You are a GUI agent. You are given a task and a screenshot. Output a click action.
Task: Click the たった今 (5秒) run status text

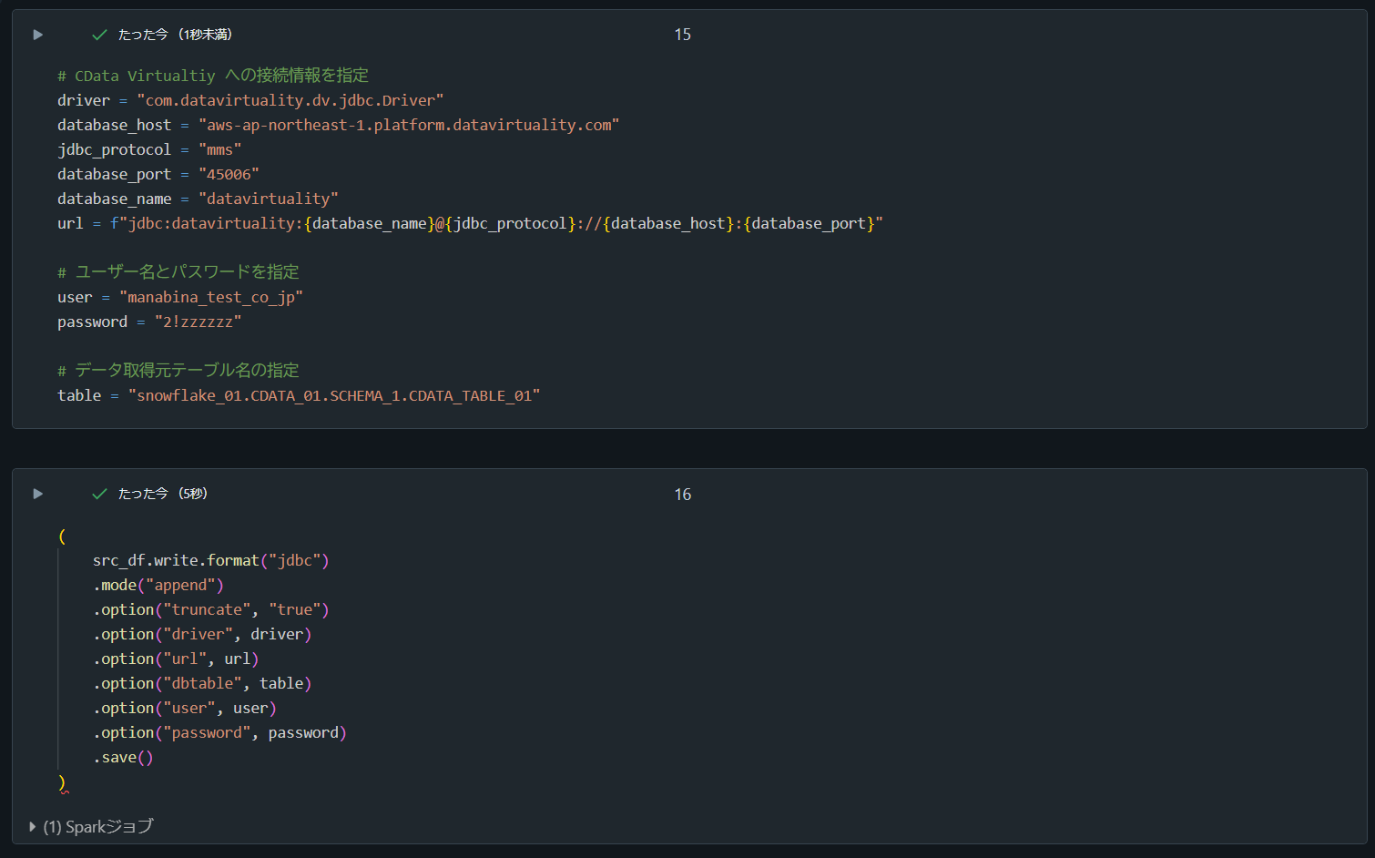(x=163, y=494)
